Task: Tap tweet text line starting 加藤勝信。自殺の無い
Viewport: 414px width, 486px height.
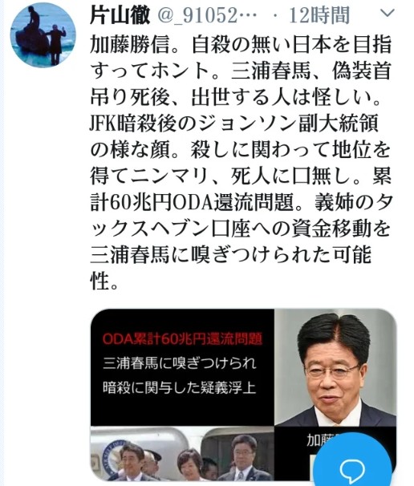Action: coord(241,44)
